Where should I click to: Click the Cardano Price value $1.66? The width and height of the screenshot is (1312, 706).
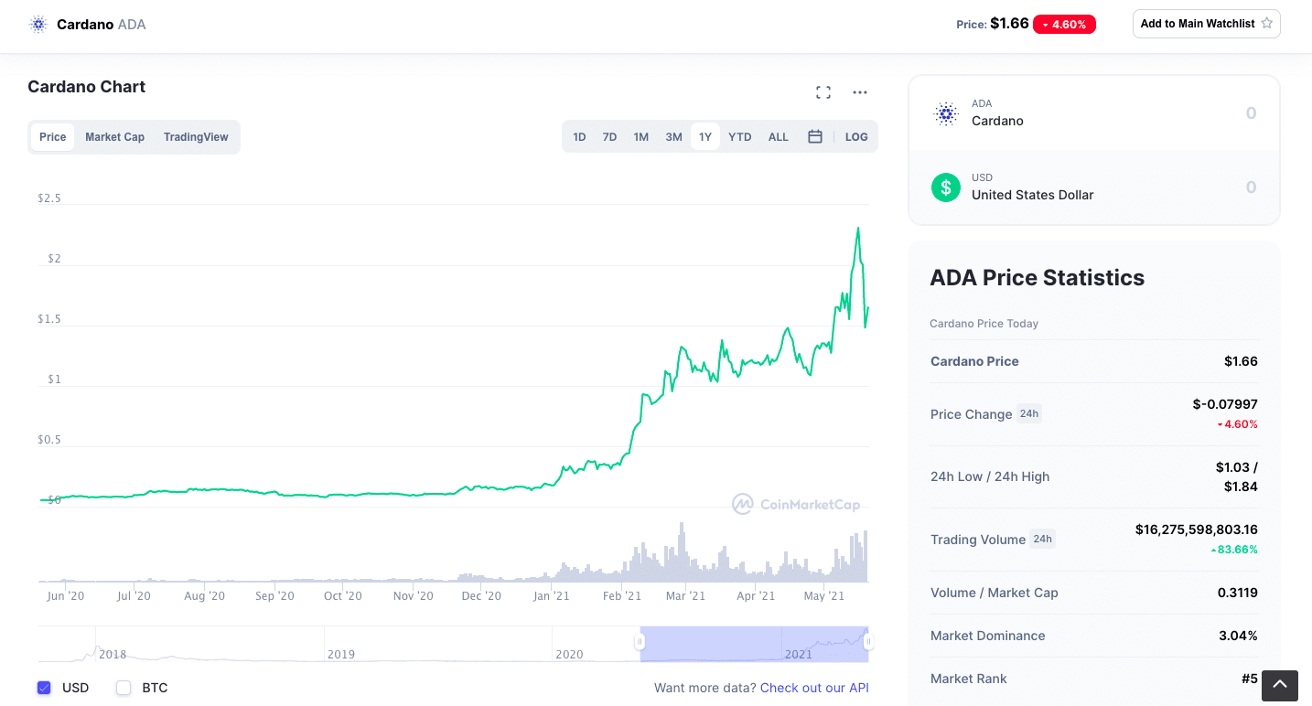(x=1241, y=361)
